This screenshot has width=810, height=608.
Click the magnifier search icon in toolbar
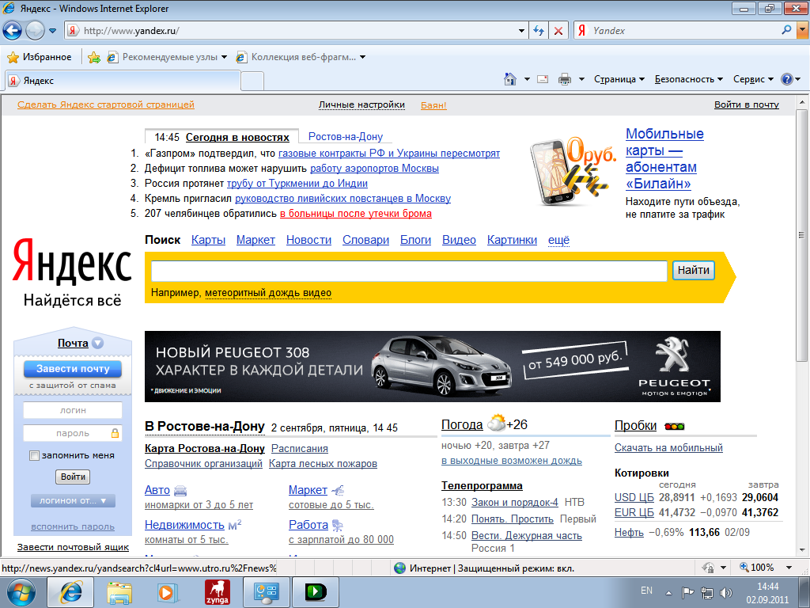point(787,30)
